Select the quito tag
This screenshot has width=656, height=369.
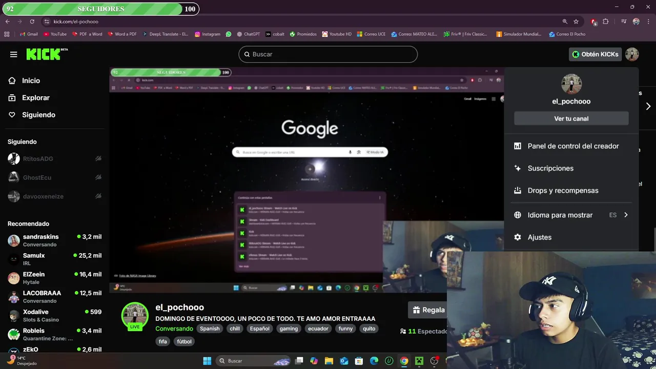(x=369, y=329)
